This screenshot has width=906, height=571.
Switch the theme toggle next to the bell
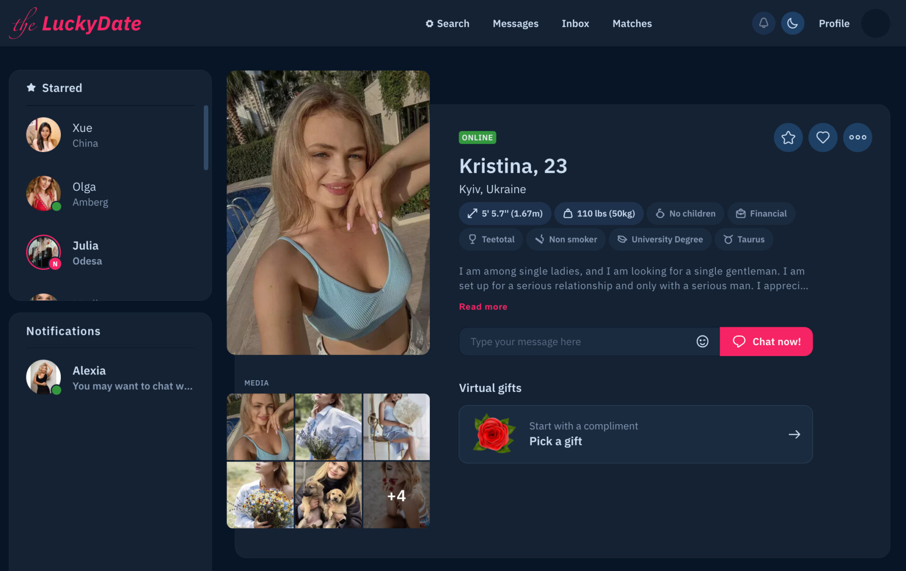click(792, 23)
